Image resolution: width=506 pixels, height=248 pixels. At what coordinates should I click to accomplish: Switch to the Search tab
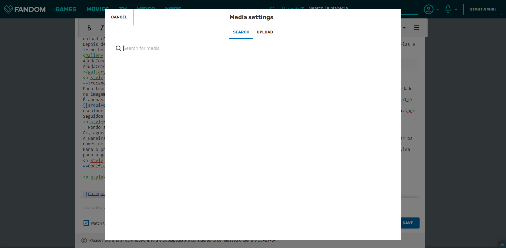tap(241, 32)
